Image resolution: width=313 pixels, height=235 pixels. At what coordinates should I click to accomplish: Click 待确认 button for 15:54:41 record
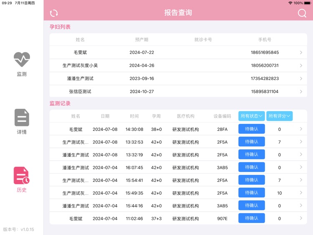pos(252,180)
